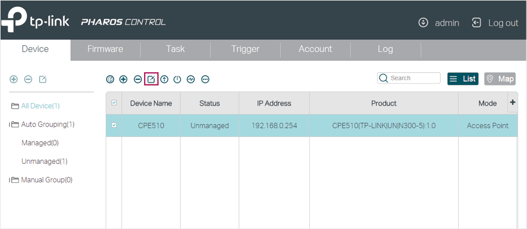Add table column with plus button

512,103
